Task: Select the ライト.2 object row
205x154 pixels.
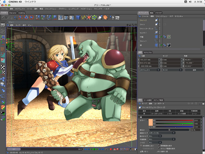Action: point(143,20)
